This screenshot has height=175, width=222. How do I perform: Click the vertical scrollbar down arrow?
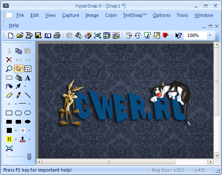point(217,156)
